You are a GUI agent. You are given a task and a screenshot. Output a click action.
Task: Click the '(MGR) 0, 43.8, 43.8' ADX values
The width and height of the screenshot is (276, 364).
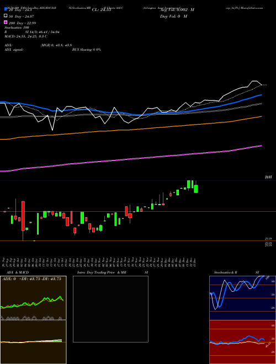56,45
